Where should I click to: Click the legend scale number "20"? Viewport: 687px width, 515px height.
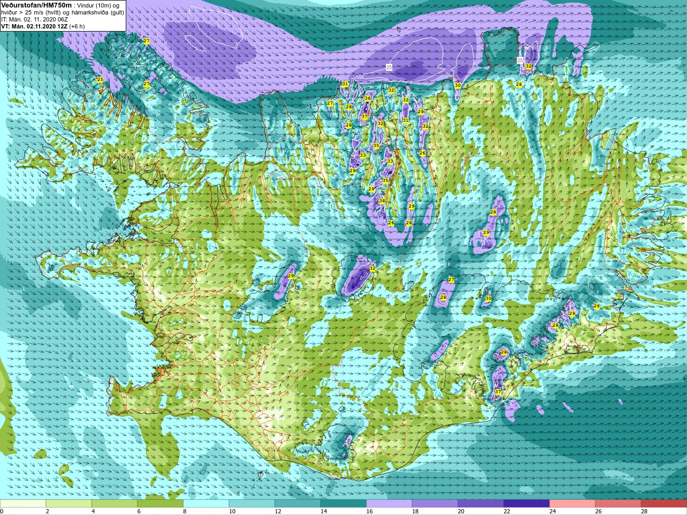coord(462,511)
